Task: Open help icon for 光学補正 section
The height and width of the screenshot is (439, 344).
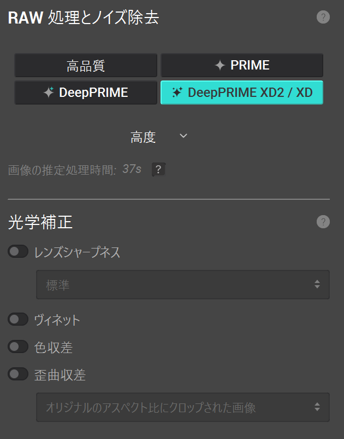Action: coord(323,222)
